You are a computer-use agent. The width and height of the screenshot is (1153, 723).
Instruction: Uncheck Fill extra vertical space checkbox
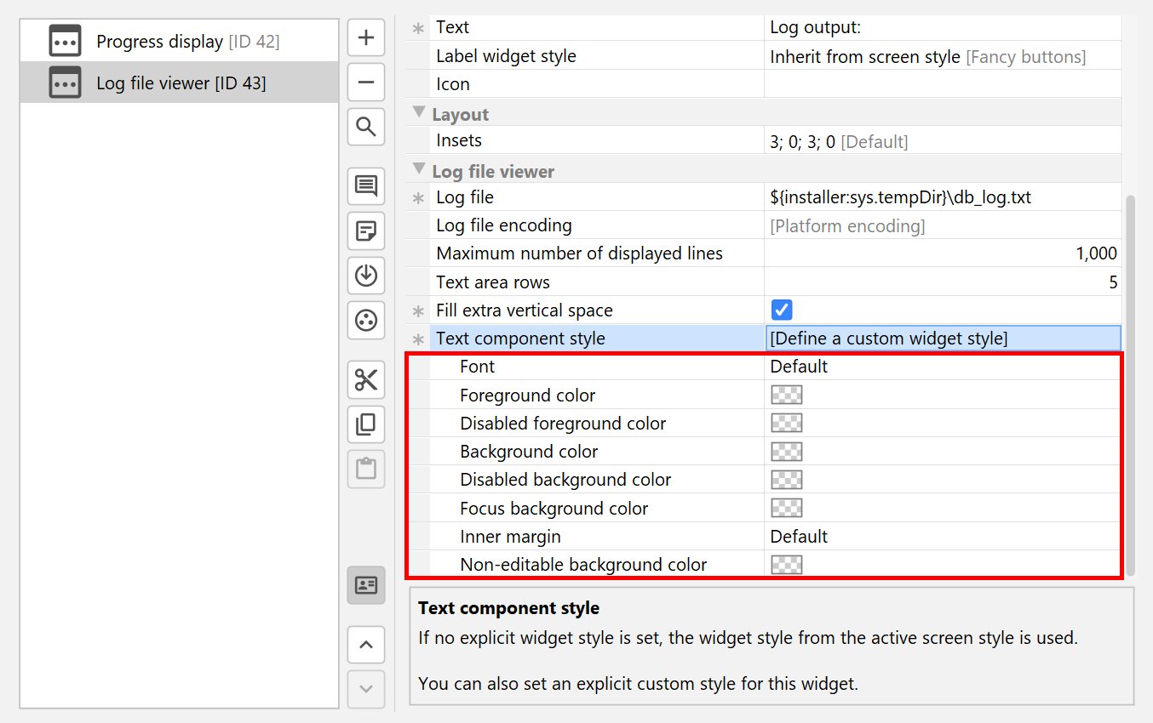click(782, 310)
